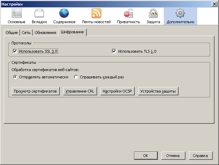
Task: Click the Сертификаты group label
Action: click(24, 62)
